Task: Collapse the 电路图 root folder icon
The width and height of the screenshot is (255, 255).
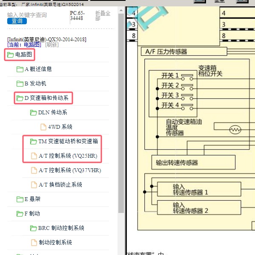Action: tap(10, 55)
